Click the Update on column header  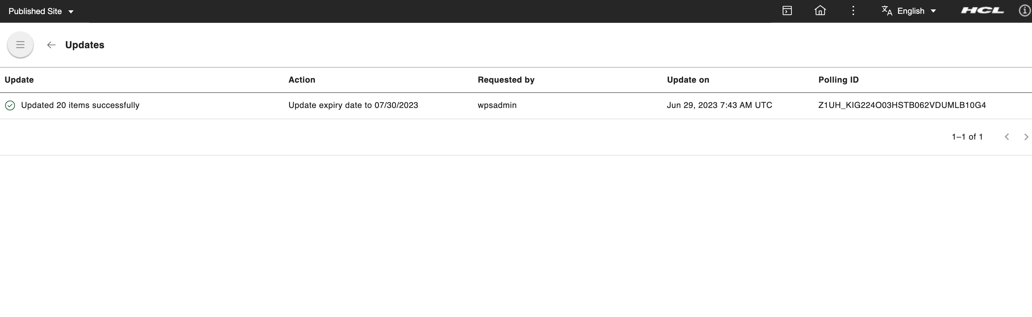688,80
